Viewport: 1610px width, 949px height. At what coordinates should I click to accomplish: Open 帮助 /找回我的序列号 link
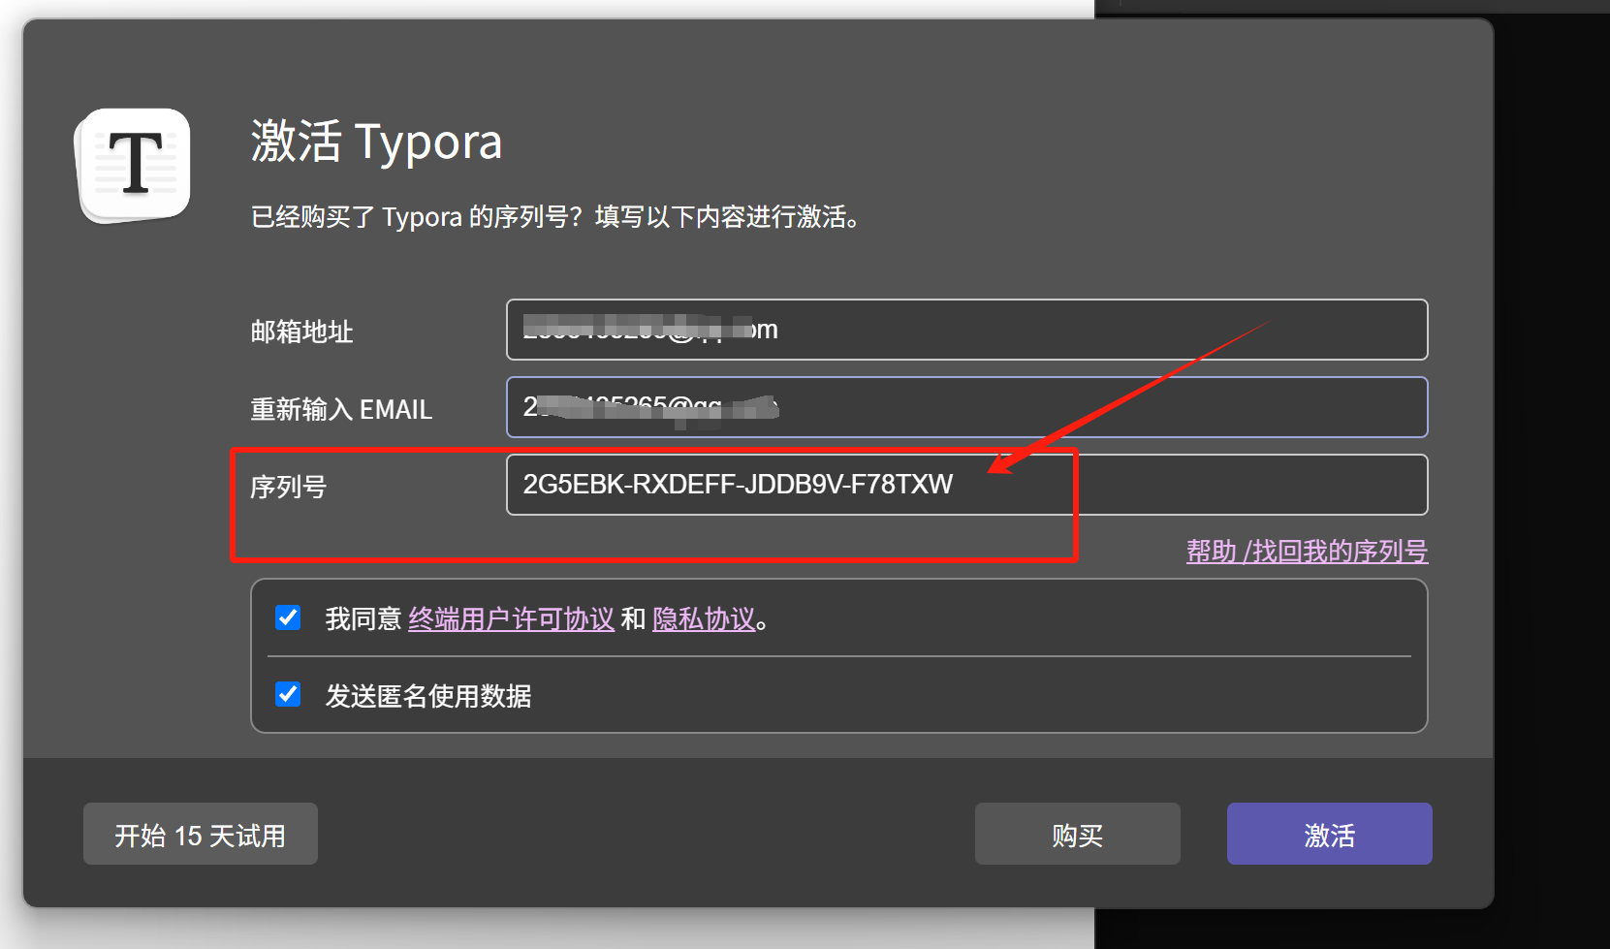click(x=1307, y=552)
